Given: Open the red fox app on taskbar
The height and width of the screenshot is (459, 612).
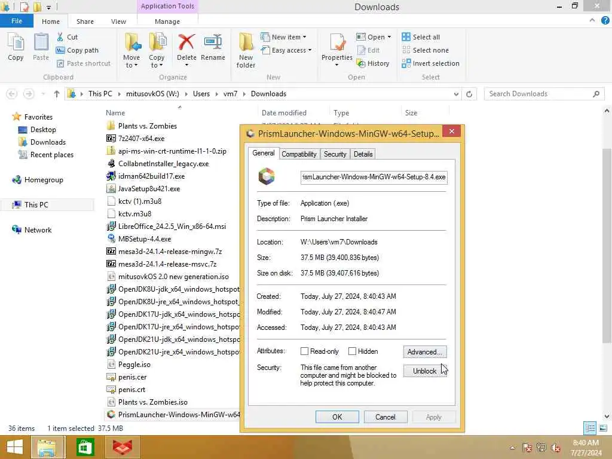Looking at the screenshot, I should 122,447.
